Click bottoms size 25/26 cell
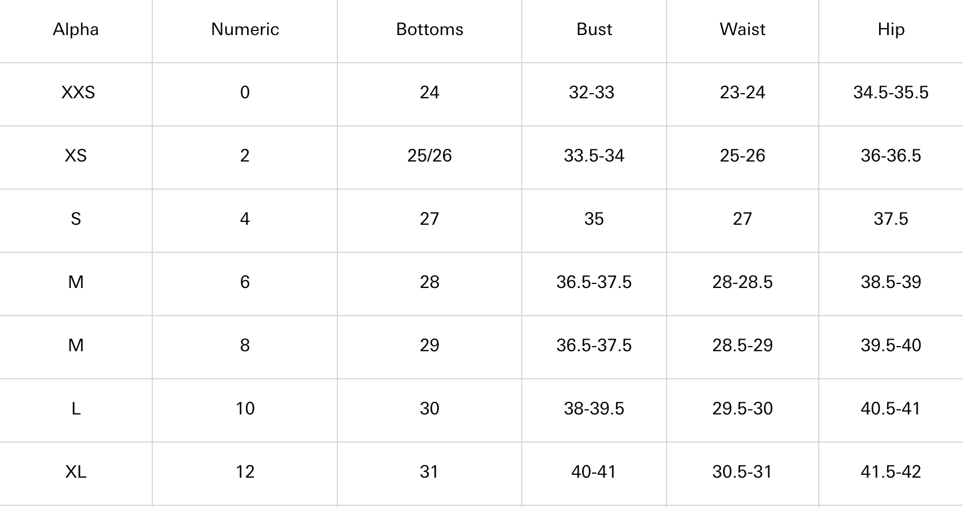The width and height of the screenshot is (963, 507). tap(429, 156)
